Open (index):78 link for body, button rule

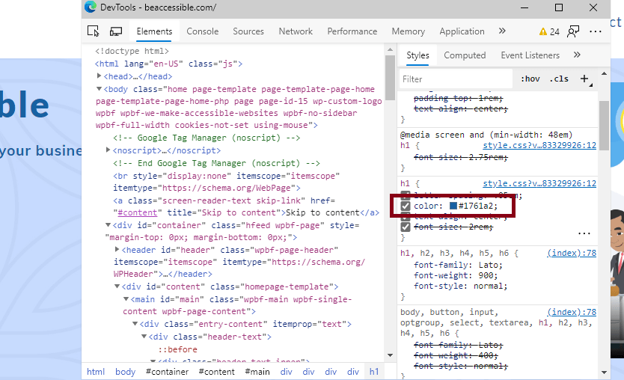pos(572,312)
